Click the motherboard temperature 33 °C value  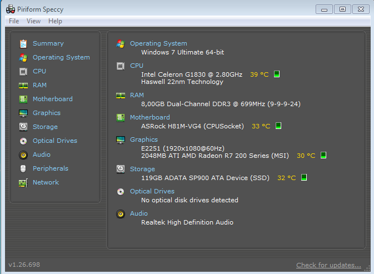click(x=261, y=126)
